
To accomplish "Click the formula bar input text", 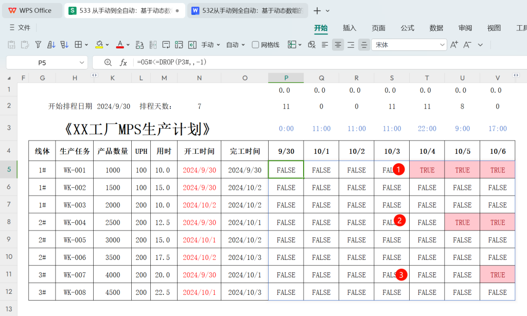I will [x=172, y=62].
